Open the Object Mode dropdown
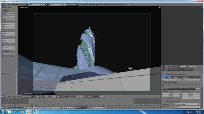This screenshot has height=114, width=204. point(29,97)
